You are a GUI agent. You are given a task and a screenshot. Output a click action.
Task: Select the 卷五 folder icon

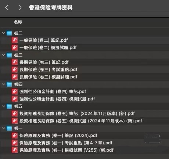pos(9,106)
